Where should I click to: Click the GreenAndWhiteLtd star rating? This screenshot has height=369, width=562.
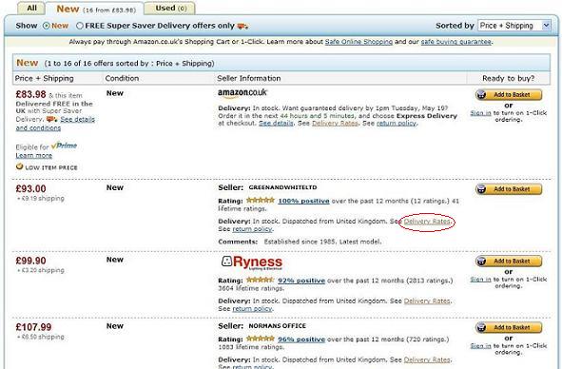[261, 200]
